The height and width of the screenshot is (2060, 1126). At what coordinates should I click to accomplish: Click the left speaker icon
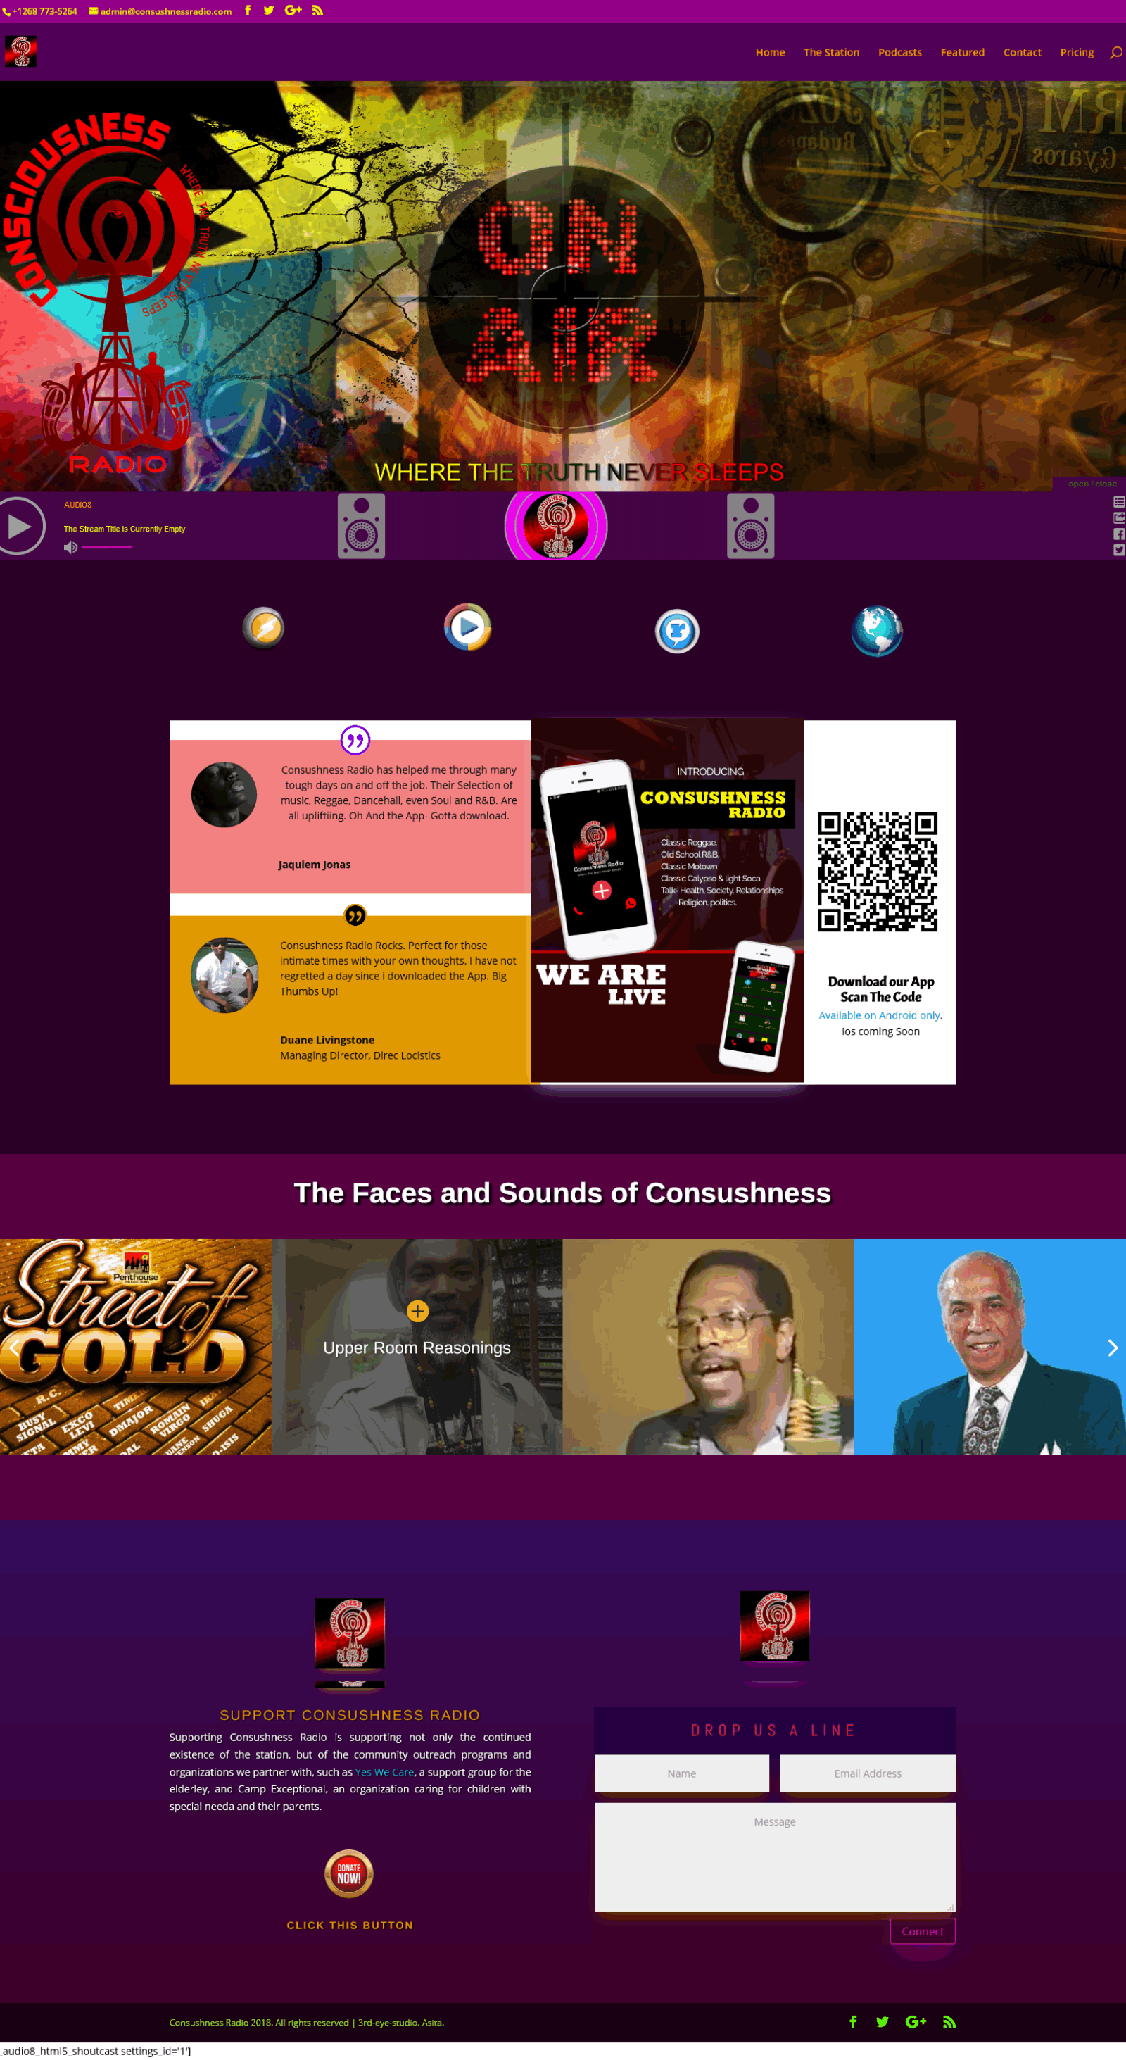point(361,525)
